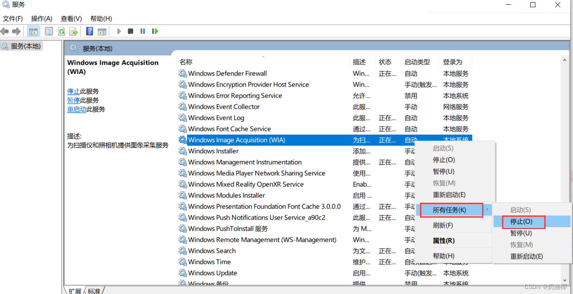573x294 pixels.
Task: Click the blue question mark Help icon
Action: tap(90, 31)
